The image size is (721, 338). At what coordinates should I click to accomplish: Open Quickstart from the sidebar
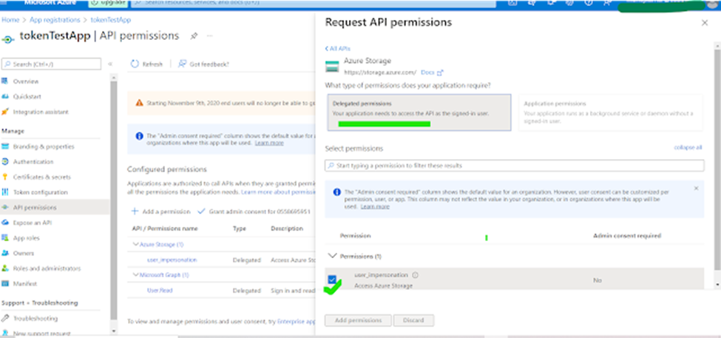27,97
